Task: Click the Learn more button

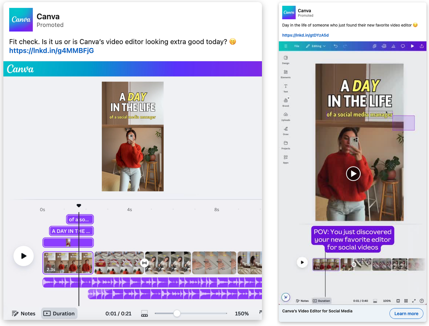Action: 406,314
